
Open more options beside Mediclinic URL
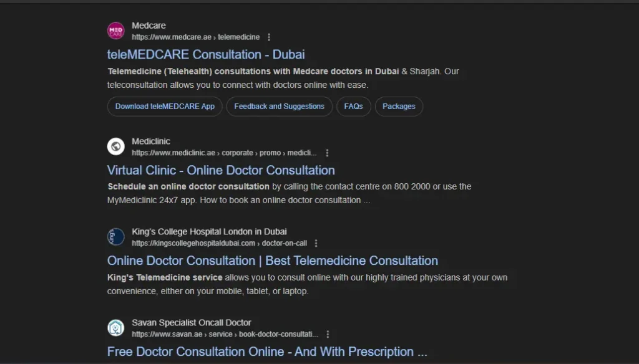pos(327,153)
